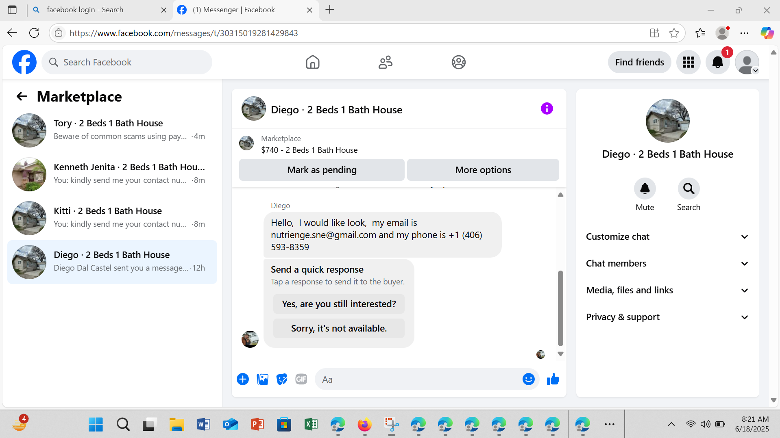This screenshot has height=438, width=780.
Task: Open browser Settings and more menu
Action: pos(744,33)
